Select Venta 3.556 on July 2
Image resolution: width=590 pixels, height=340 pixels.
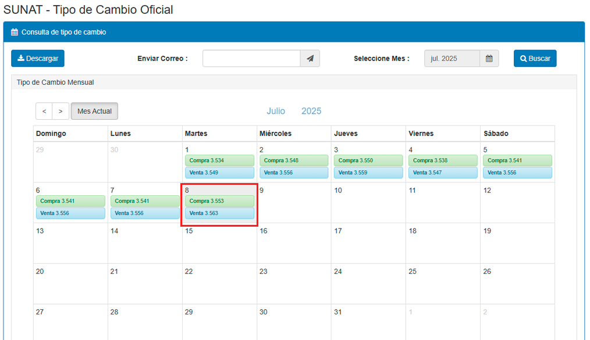[294, 173]
